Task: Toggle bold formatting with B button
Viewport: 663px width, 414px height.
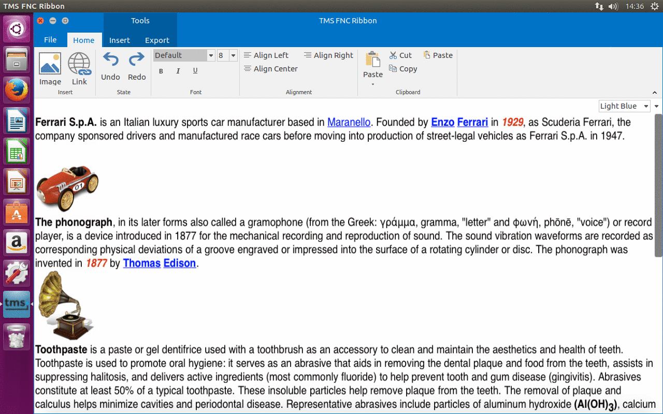Action: 161,71
